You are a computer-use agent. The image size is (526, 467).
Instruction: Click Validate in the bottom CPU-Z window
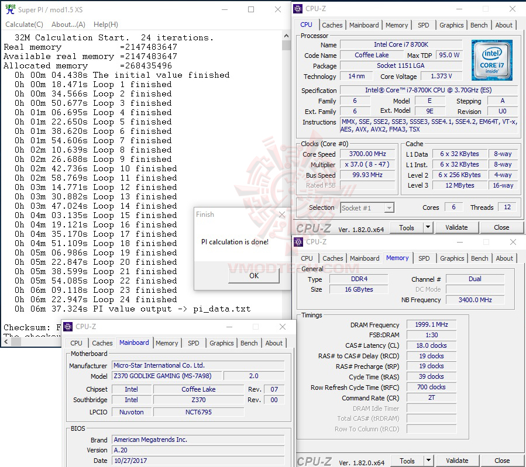(457, 460)
